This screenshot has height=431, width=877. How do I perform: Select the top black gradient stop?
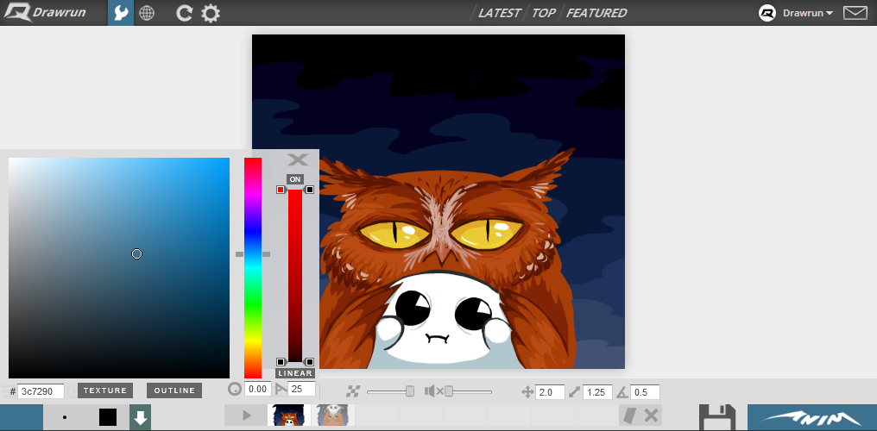point(310,190)
